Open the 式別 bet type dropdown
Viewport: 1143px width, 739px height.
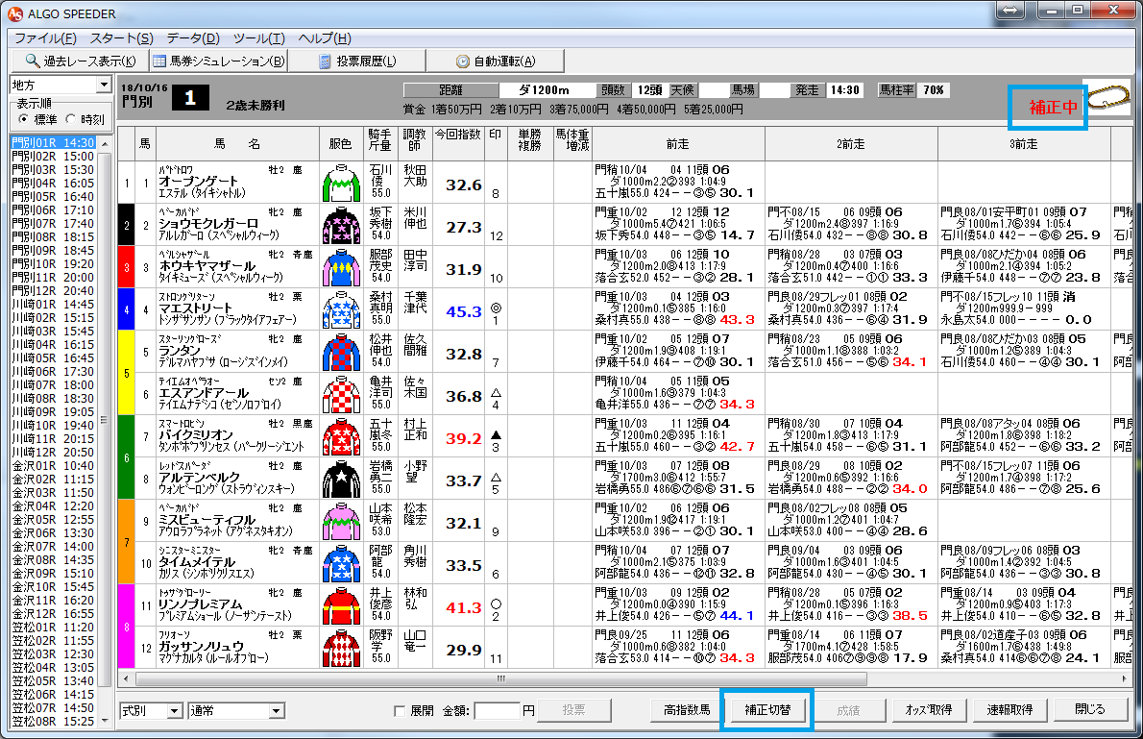(x=151, y=710)
